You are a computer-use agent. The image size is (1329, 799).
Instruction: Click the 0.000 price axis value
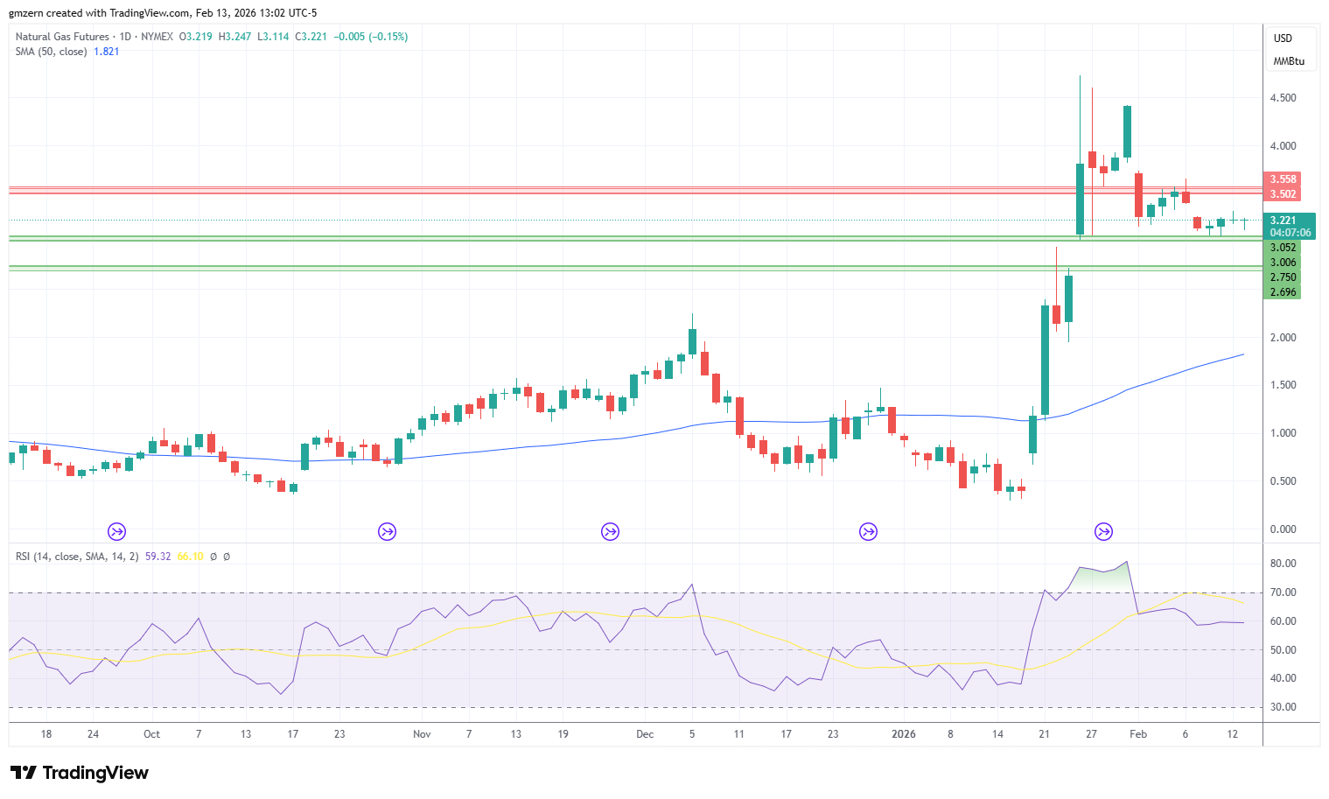point(1284,529)
